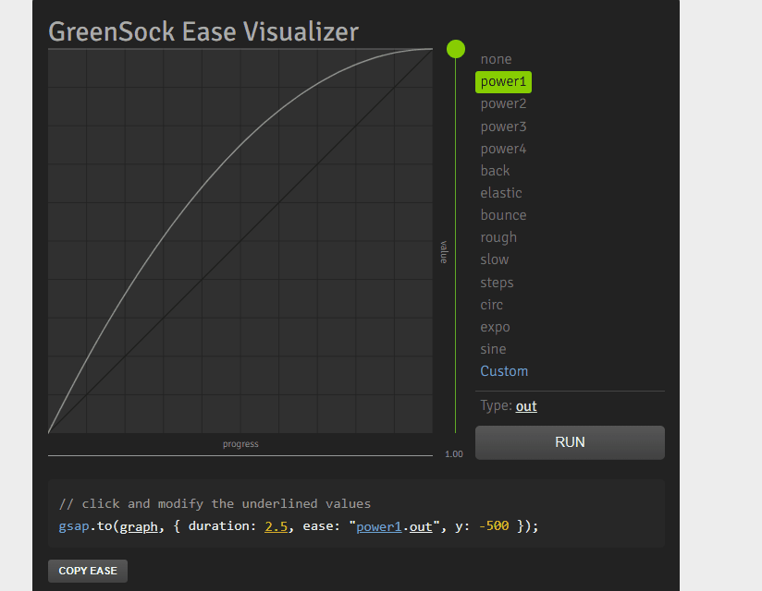
Task: Choose the elastic ease
Action: 501,192
